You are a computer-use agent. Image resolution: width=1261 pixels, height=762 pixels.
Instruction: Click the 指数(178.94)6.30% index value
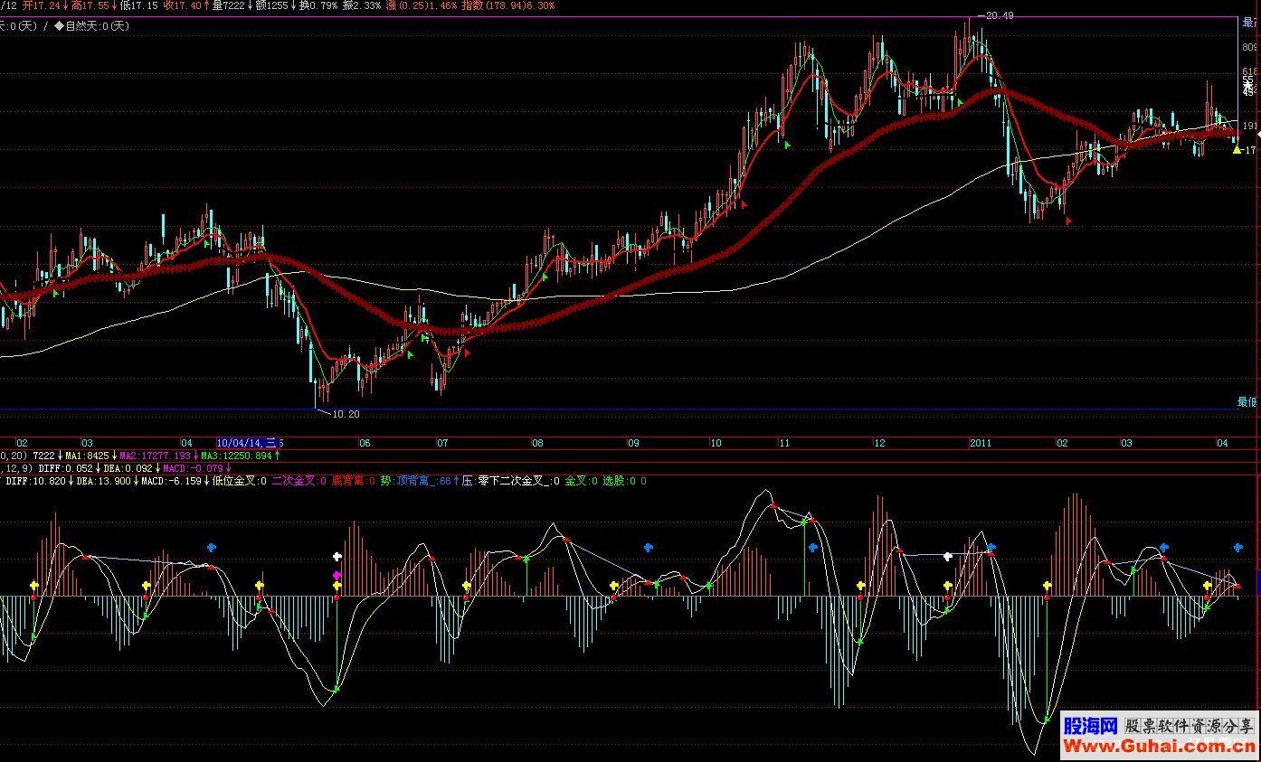[x=508, y=5]
